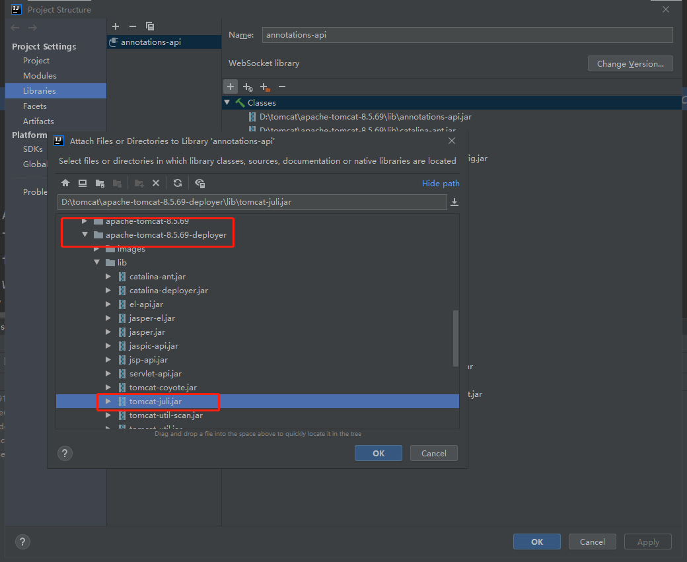Click the Add classes plus icon above Classes

click(x=231, y=87)
